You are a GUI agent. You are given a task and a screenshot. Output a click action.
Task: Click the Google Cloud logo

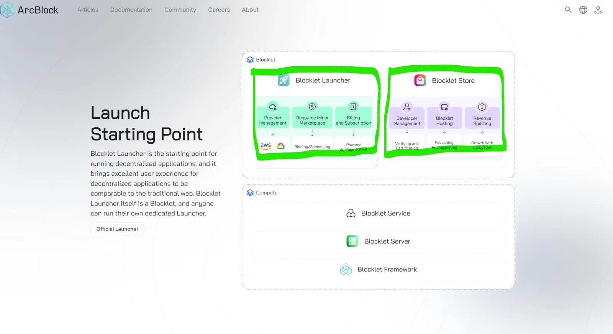[x=281, y=146]
